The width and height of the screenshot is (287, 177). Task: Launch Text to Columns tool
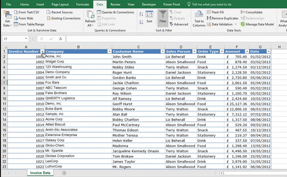point(199,19)
